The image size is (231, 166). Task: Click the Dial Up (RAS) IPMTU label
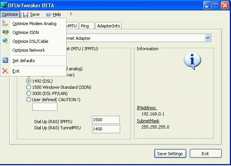tap(53, 122)
